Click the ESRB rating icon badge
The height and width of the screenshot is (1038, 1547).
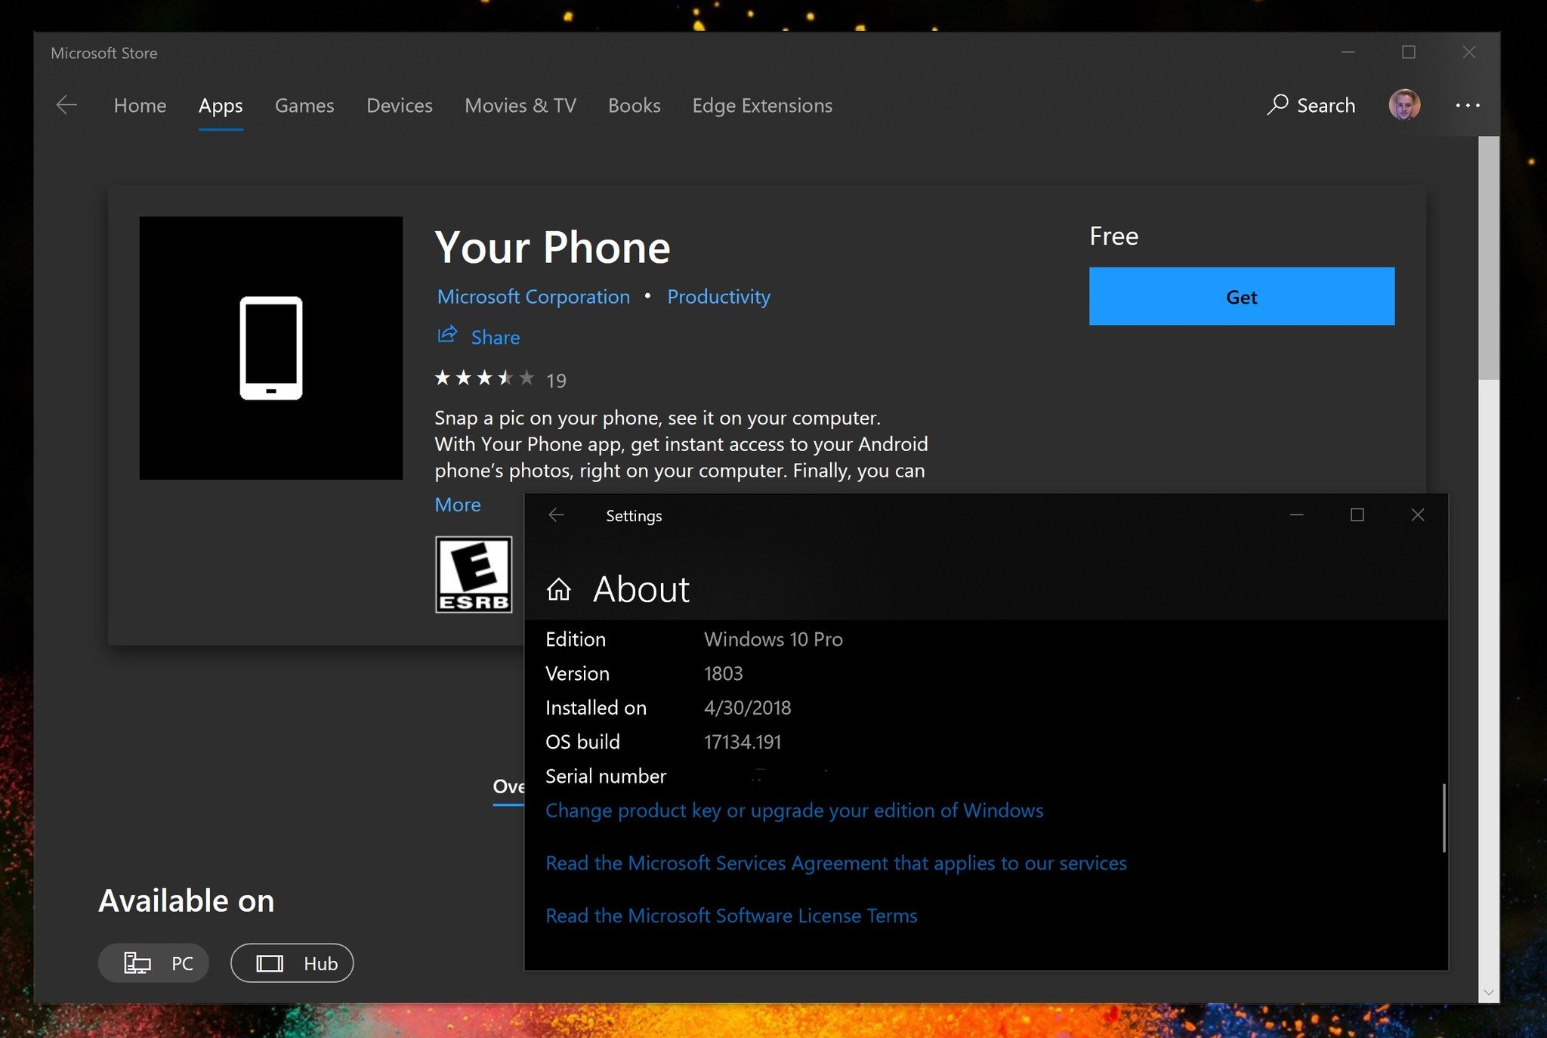click(472, 575)
